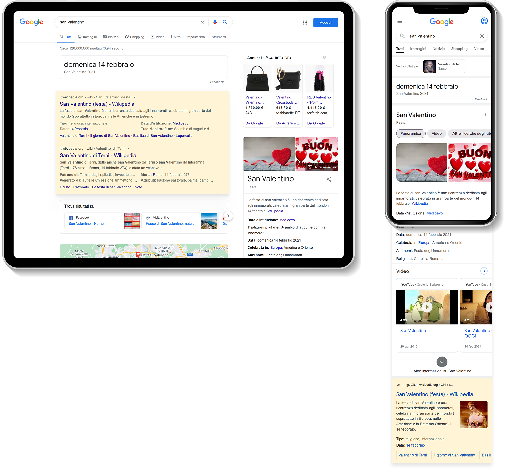Click Altre informazioni su San Valentino

click(x=442, y=371)
